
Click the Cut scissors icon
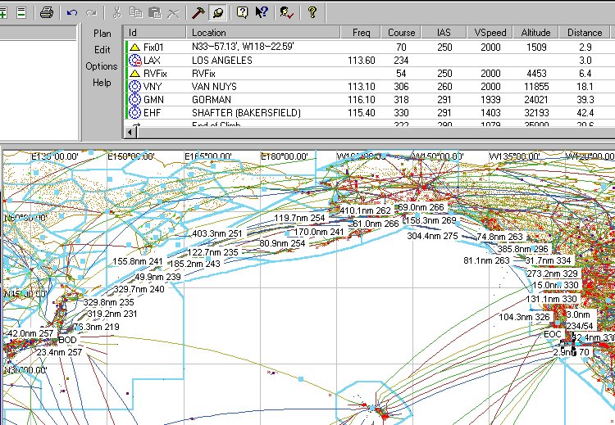point(117,12)
